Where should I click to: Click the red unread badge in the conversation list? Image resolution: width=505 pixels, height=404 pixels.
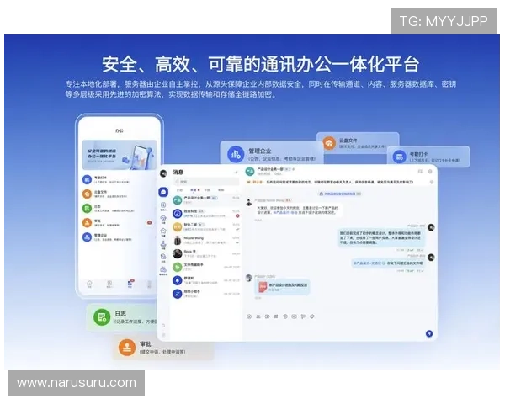tap(237, 215)
